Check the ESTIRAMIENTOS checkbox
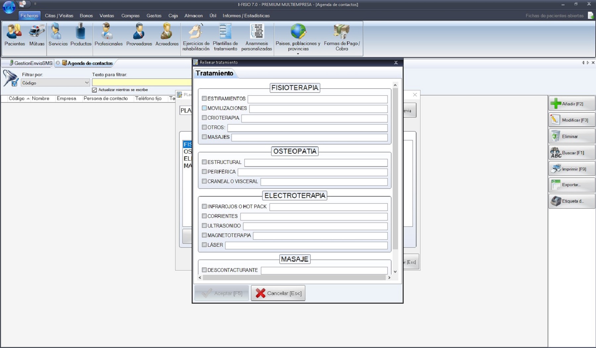This screenshot has height=348, width=596. [x=204, y=98]
